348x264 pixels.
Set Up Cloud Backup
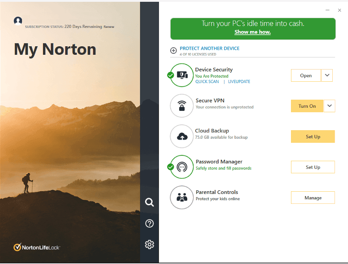coord(313,136)
